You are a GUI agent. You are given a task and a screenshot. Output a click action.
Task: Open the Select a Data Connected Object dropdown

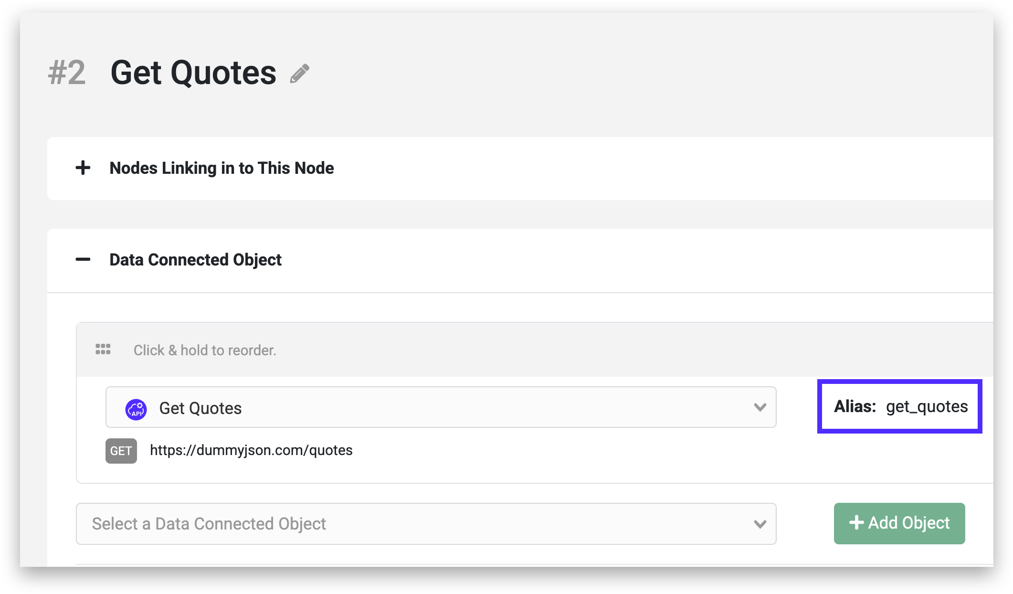pos(420,524)
